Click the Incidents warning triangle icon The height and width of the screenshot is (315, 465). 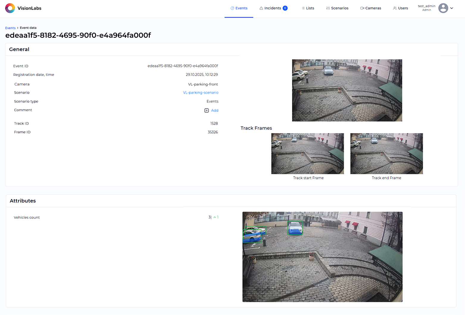point(261,8)
